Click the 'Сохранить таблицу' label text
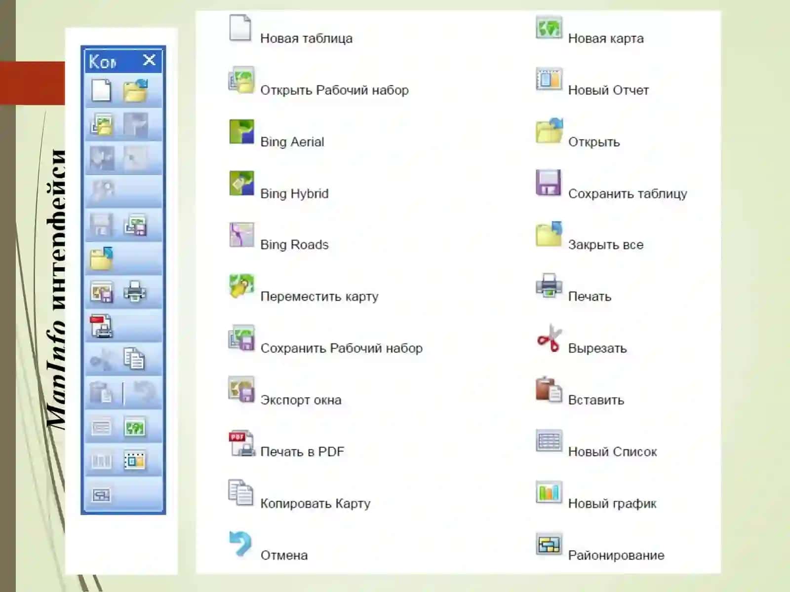Image resolution: width=790 pixels, height=592 pixels. pyautogui.click(x=628, y=194)
